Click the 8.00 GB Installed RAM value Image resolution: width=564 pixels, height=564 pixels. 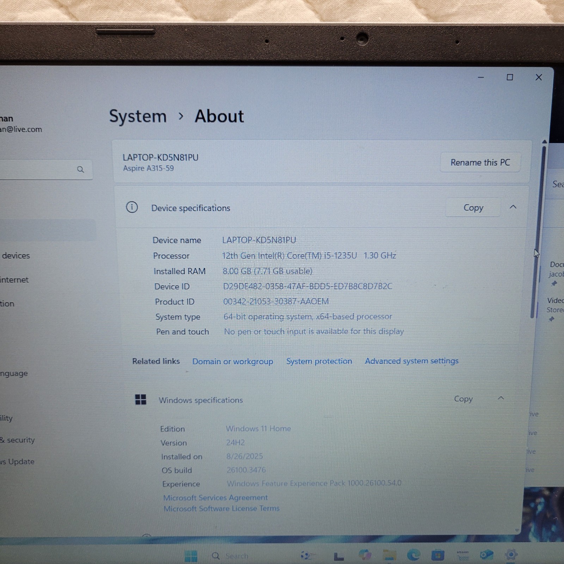pos(268,271)
